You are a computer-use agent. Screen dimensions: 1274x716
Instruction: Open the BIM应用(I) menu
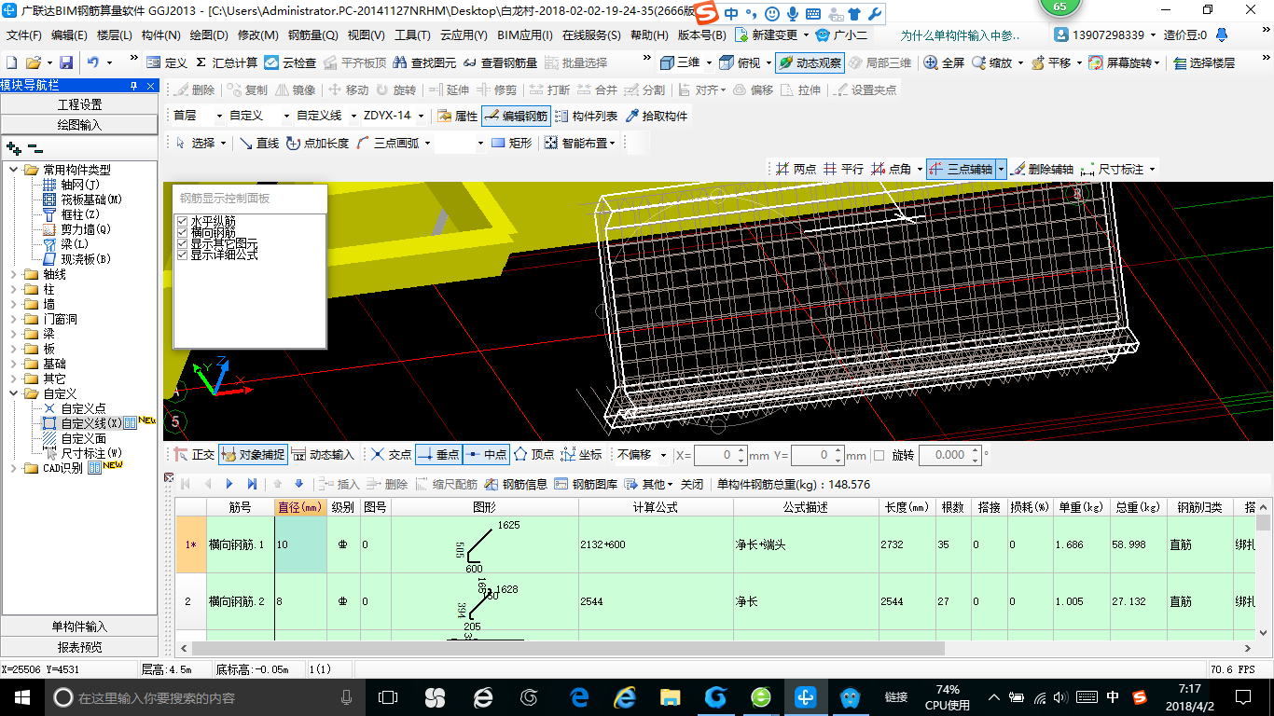(525, 35)
